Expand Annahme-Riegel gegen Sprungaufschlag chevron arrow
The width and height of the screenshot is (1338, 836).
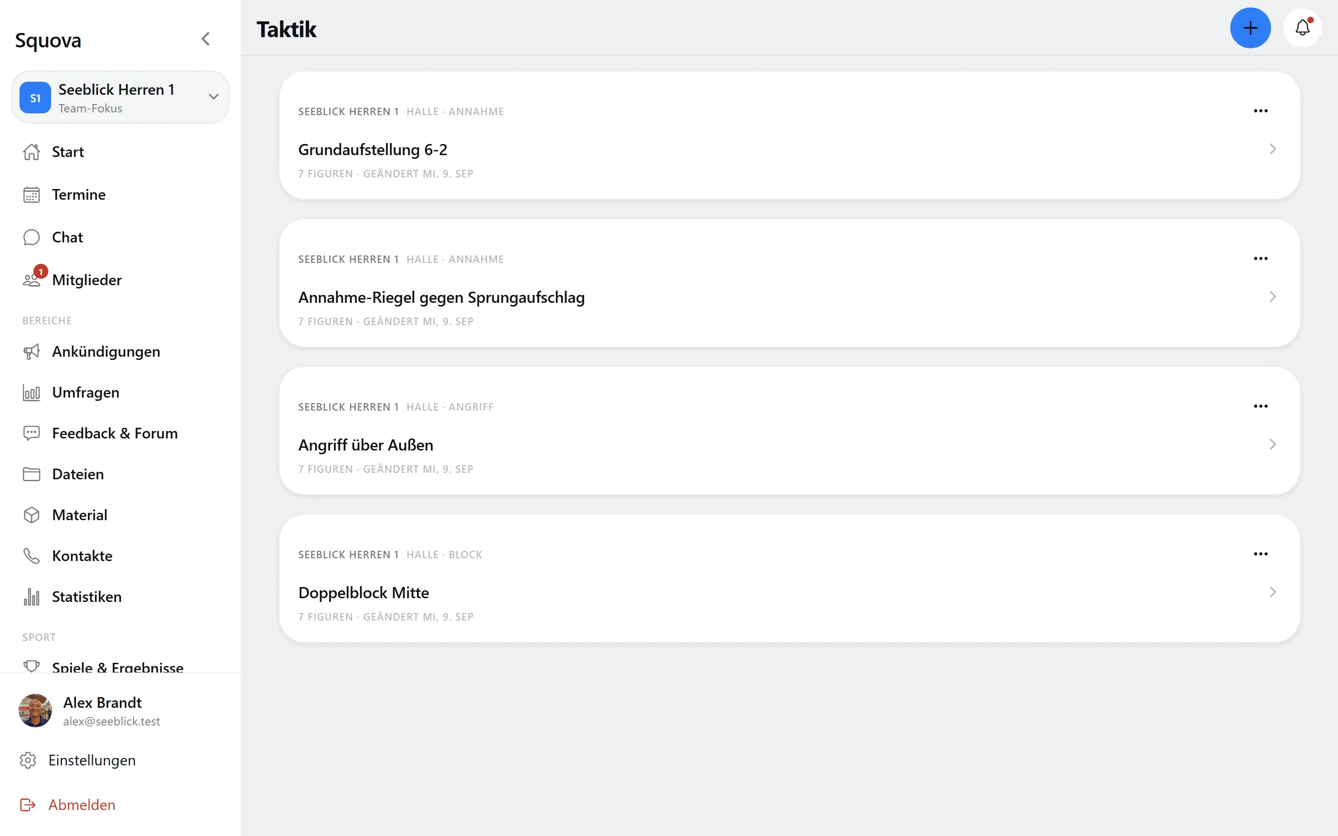pos(1273,297)
